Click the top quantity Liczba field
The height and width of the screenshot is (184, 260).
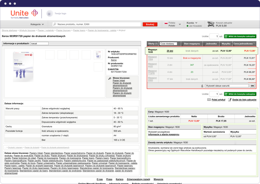click(214, 36)
